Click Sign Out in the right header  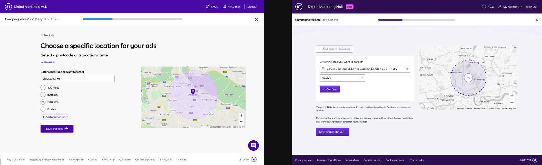[532, 7]
